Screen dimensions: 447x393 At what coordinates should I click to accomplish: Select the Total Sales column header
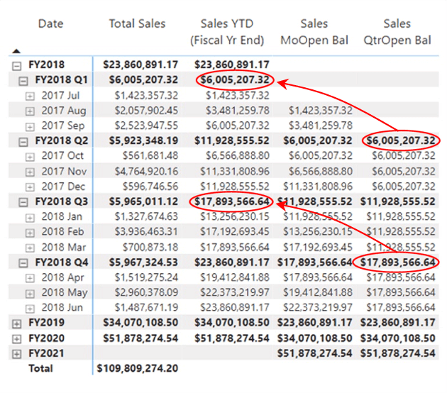137,24
